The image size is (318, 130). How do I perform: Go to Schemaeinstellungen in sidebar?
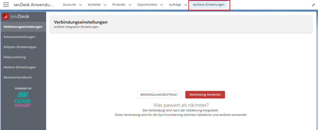click(x=19, y=37)
